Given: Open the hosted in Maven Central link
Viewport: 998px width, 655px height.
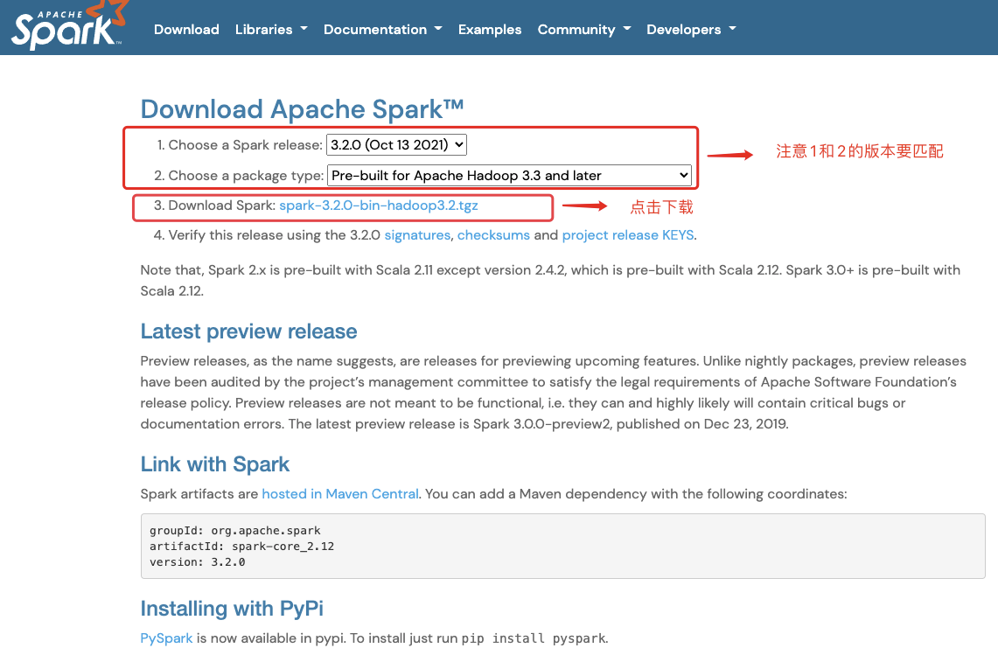Looking at the screenshot, I should pos(340,494).
